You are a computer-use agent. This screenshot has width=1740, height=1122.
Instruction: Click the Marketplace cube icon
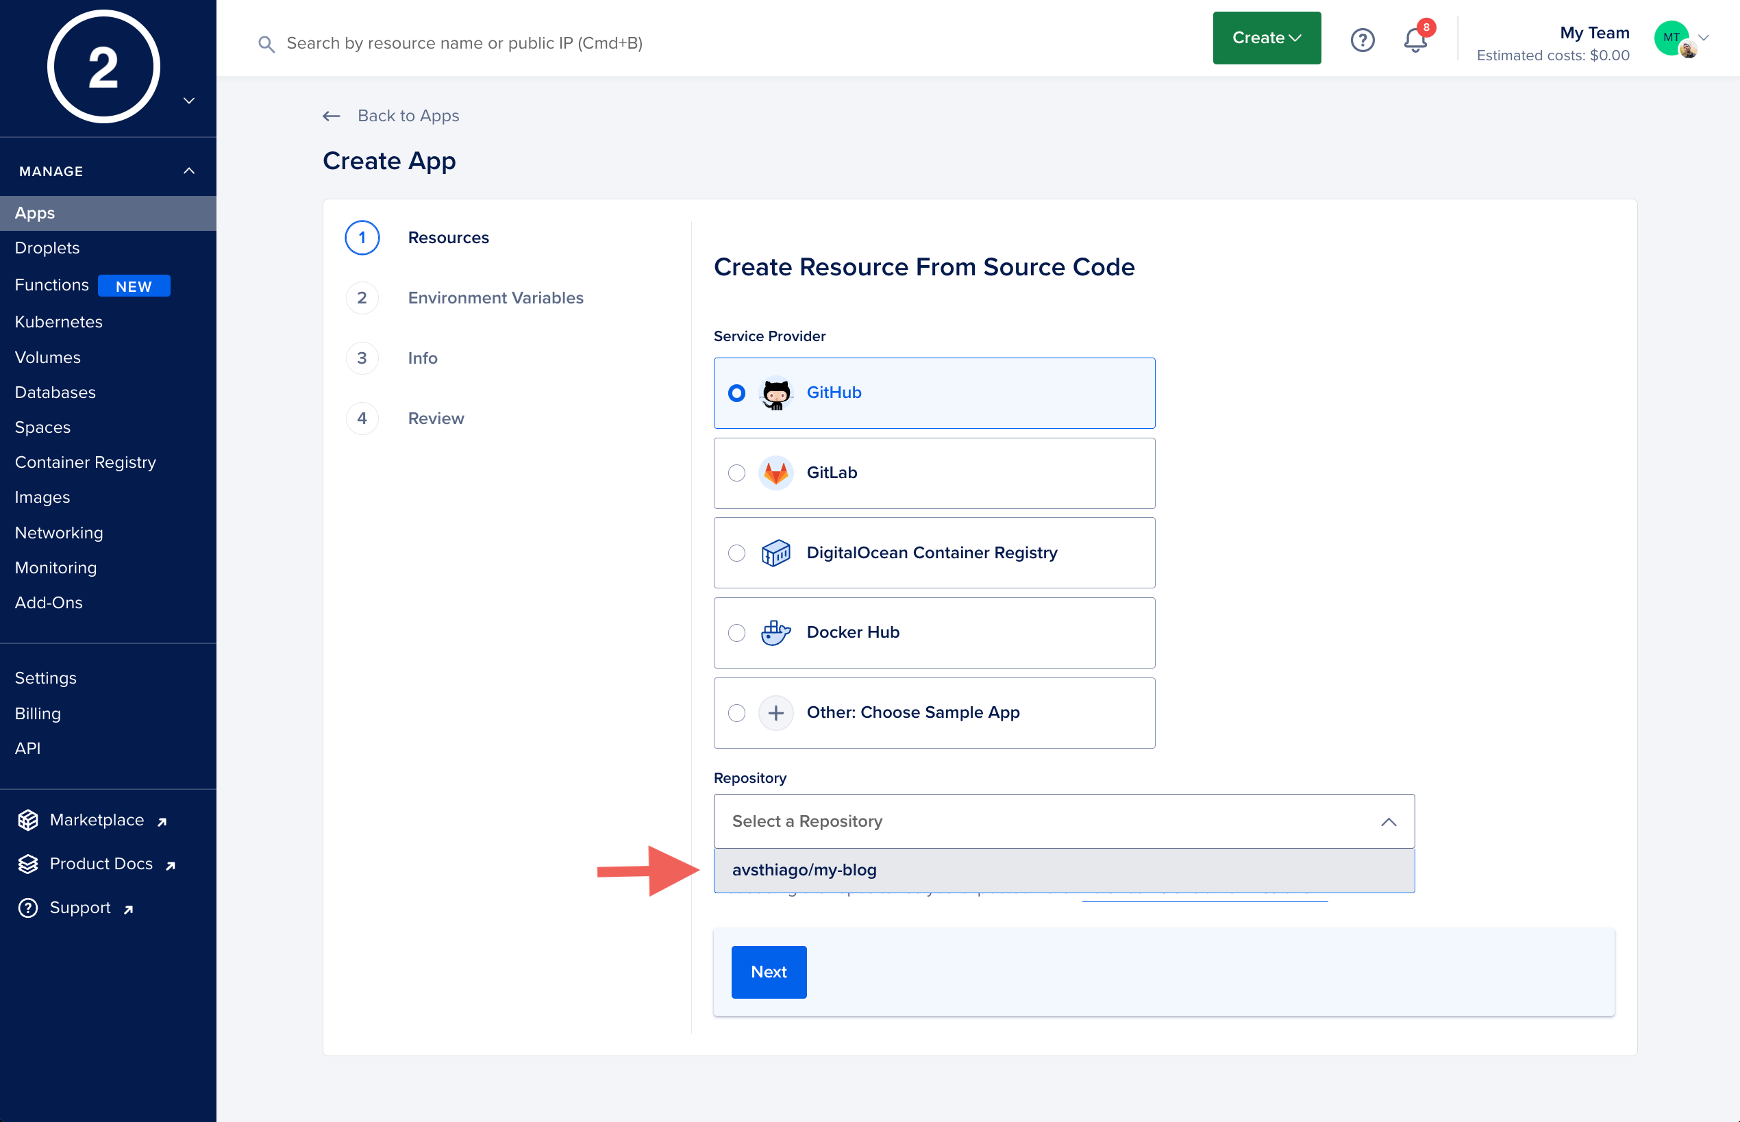(27, 821)
